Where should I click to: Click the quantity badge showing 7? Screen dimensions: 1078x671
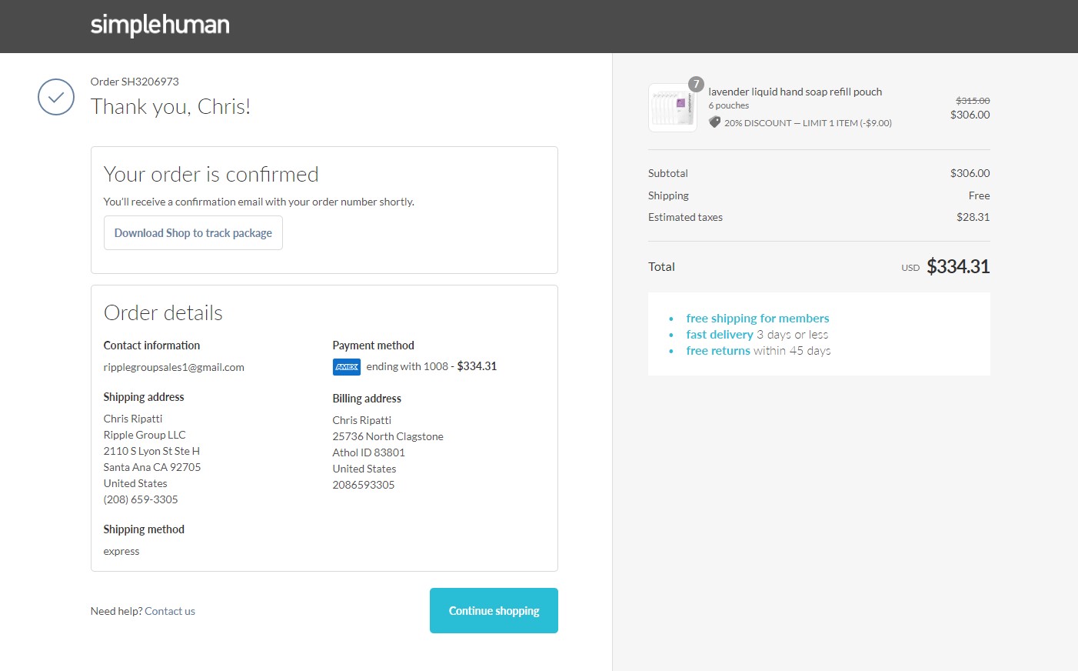pos(696,84)
